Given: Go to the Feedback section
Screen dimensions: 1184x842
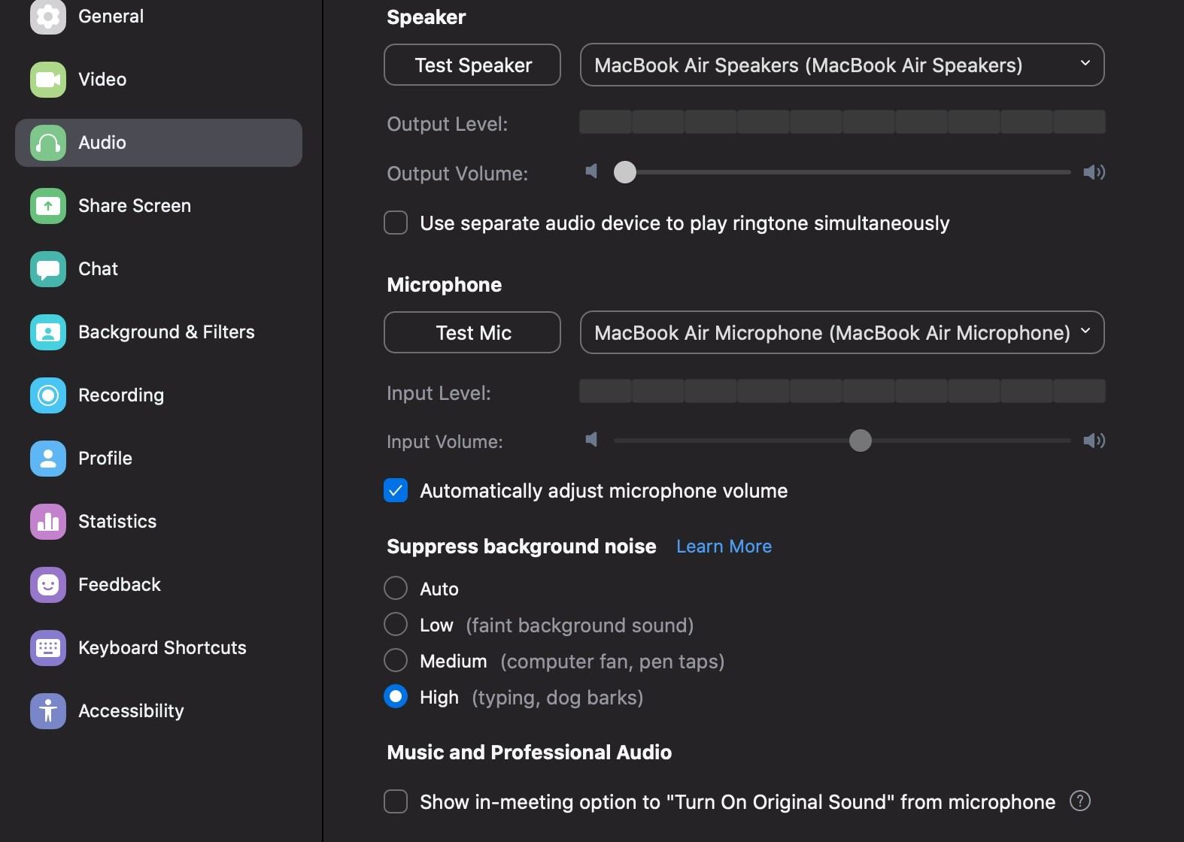Looking at the screenshot, I should pos(119,585).
